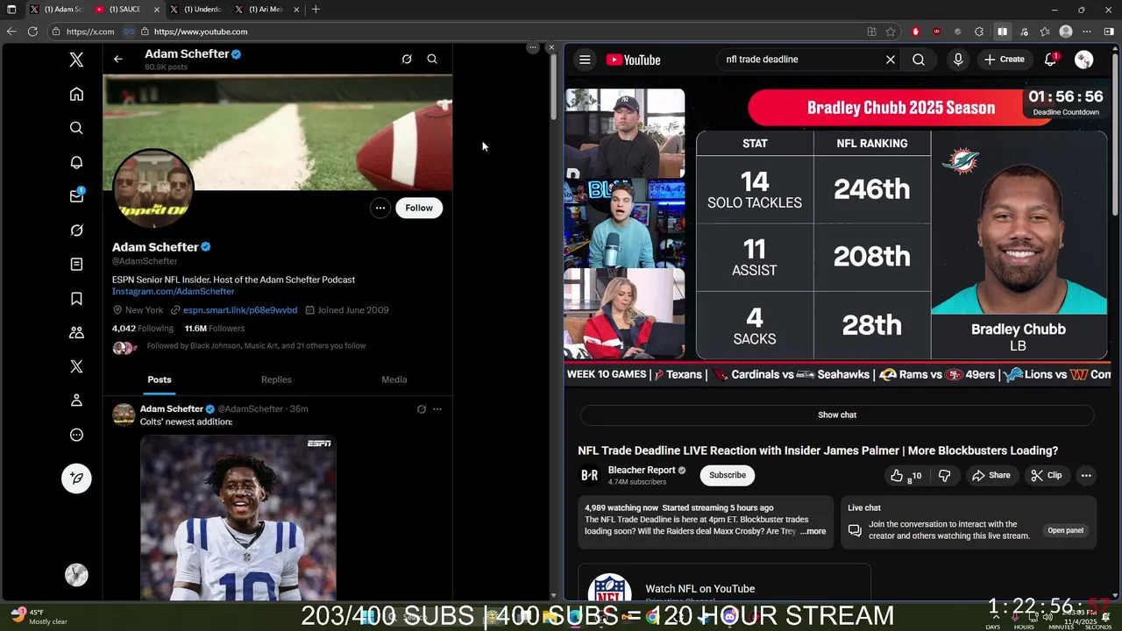Open Lists icon in X sidebar
1122x631 pixels.
click(x=76, y=264)
